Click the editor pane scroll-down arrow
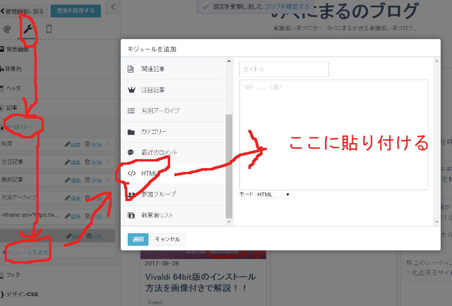The height and width of the screenshot is (306, 452). [x=437, y=222]
